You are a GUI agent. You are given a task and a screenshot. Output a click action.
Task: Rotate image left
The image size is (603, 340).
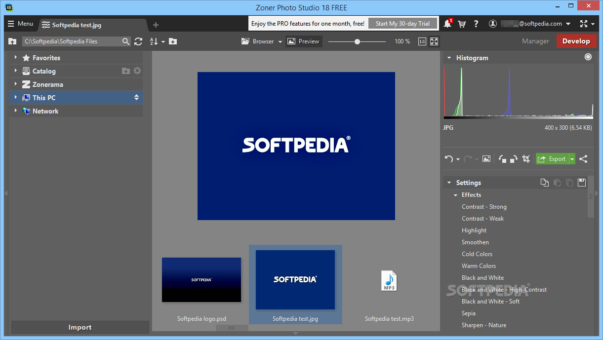[502, 159]
